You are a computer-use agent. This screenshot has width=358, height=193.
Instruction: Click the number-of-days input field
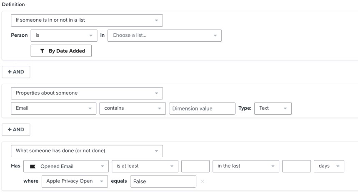296,166
